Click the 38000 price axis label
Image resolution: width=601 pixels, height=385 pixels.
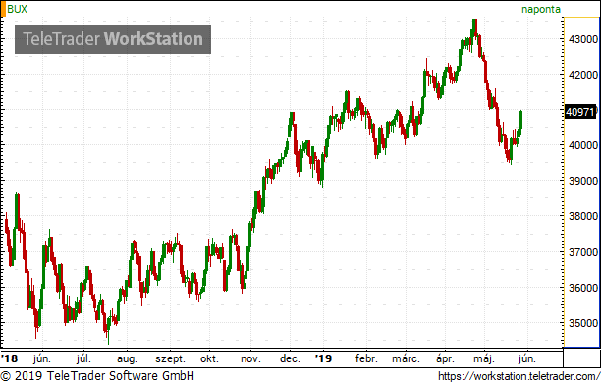tap(583, 216)
